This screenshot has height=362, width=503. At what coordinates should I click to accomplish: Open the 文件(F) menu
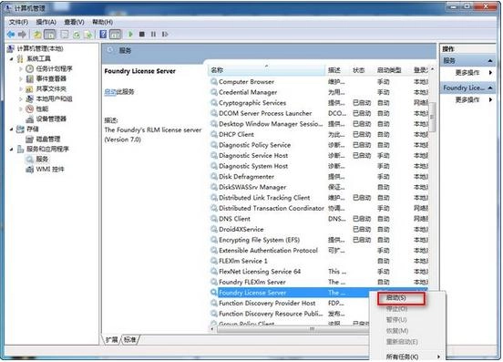[x=18, y=22]
